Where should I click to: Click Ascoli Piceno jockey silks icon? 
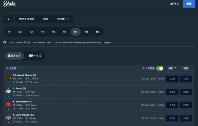click(x=9, y=77)
